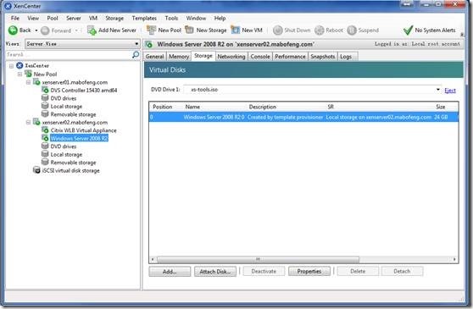Viewport: 473px width, 309px height.
Task: Open the Forward history dropdown arrow
Action: pos(76,30)
